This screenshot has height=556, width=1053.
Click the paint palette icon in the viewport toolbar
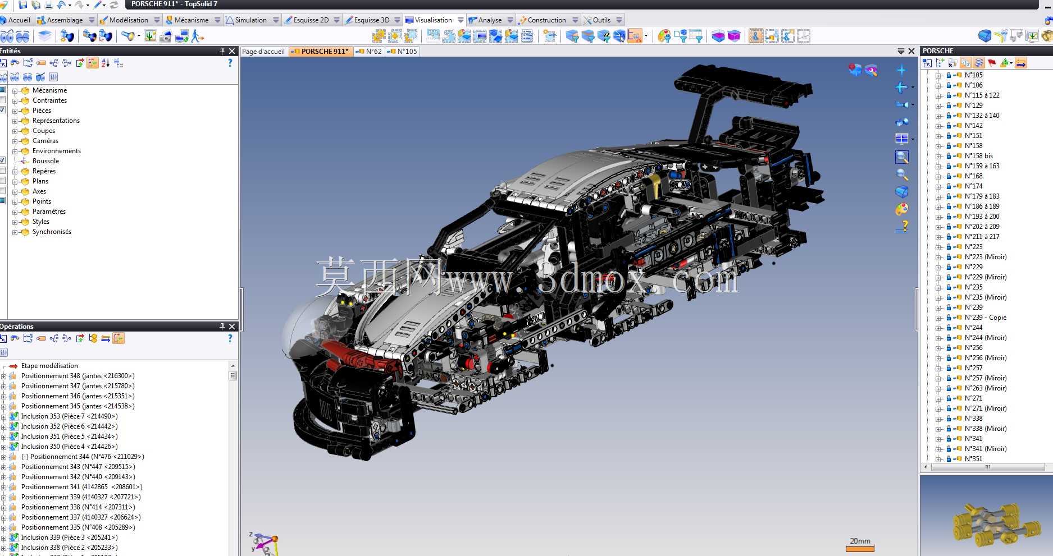click(x=901, y=209)
